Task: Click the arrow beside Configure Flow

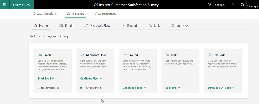Action: tap(101, 79)
